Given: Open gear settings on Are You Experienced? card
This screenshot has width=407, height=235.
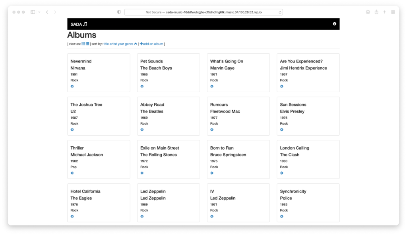Looking at the screenshot, I should (282, 86).
